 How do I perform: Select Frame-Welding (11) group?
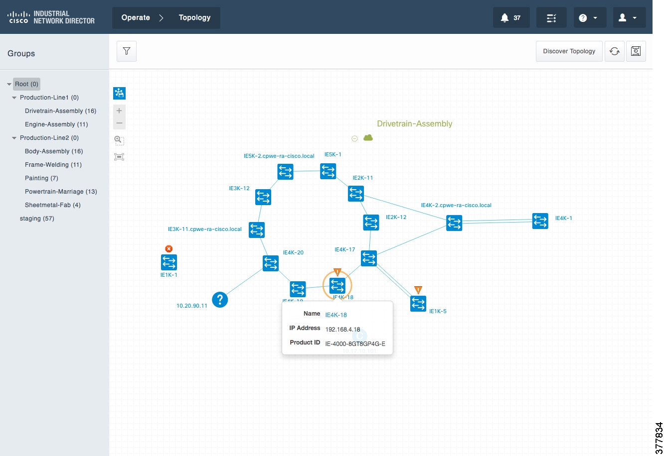(53, 165)
